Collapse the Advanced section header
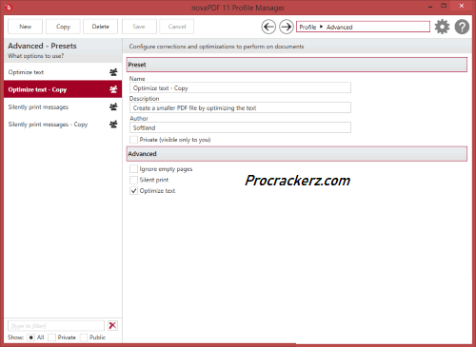 point(297,154)
